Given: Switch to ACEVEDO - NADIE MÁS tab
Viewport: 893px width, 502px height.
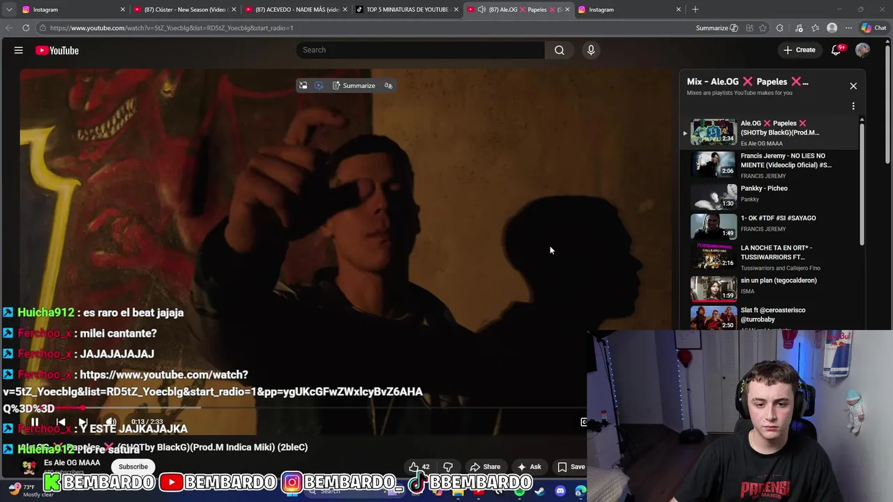Looking at the screenshot, I should point(296,10).
